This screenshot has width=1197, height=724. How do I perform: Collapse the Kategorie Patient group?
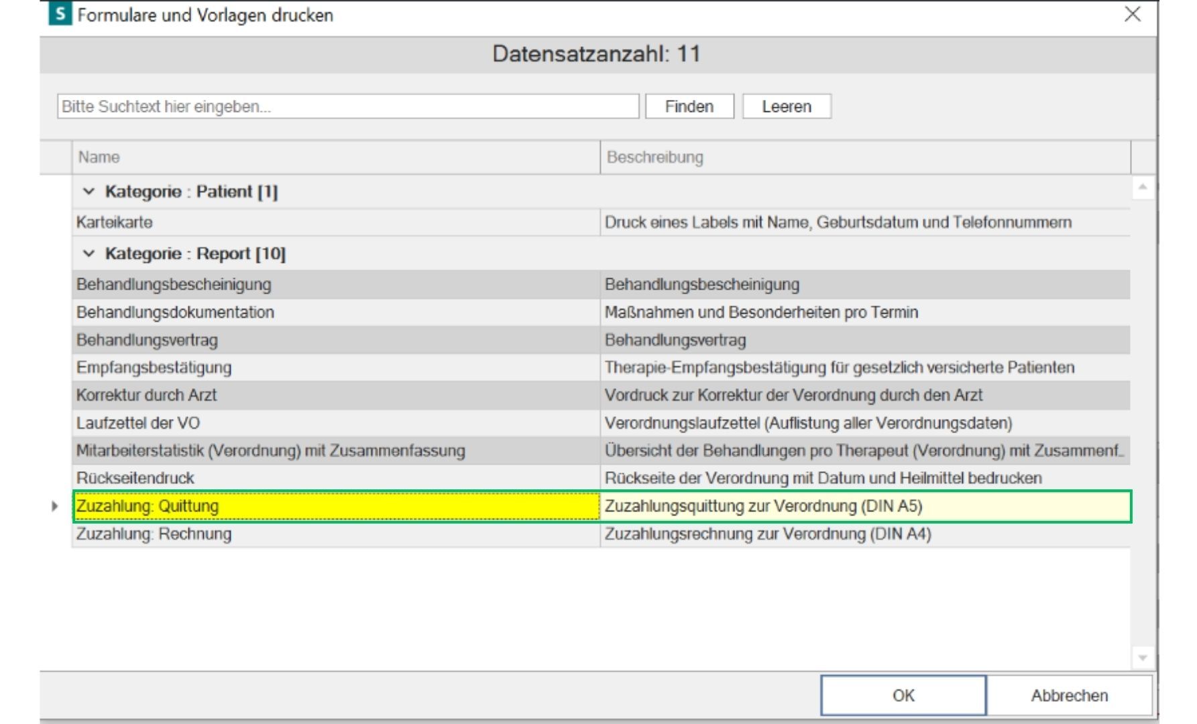[x=89, y=192]
